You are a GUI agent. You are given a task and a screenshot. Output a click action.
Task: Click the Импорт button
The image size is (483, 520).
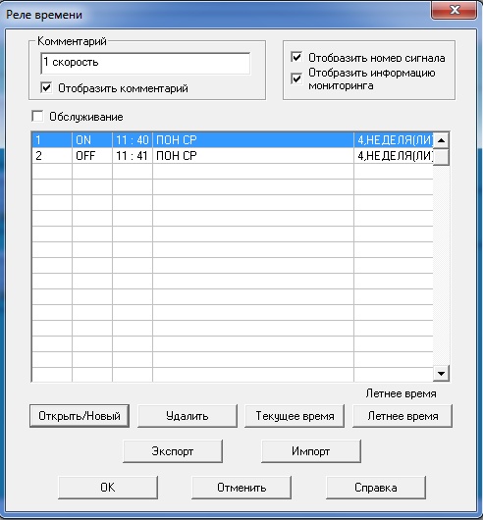pyautogui.click(x=311, y=451)
